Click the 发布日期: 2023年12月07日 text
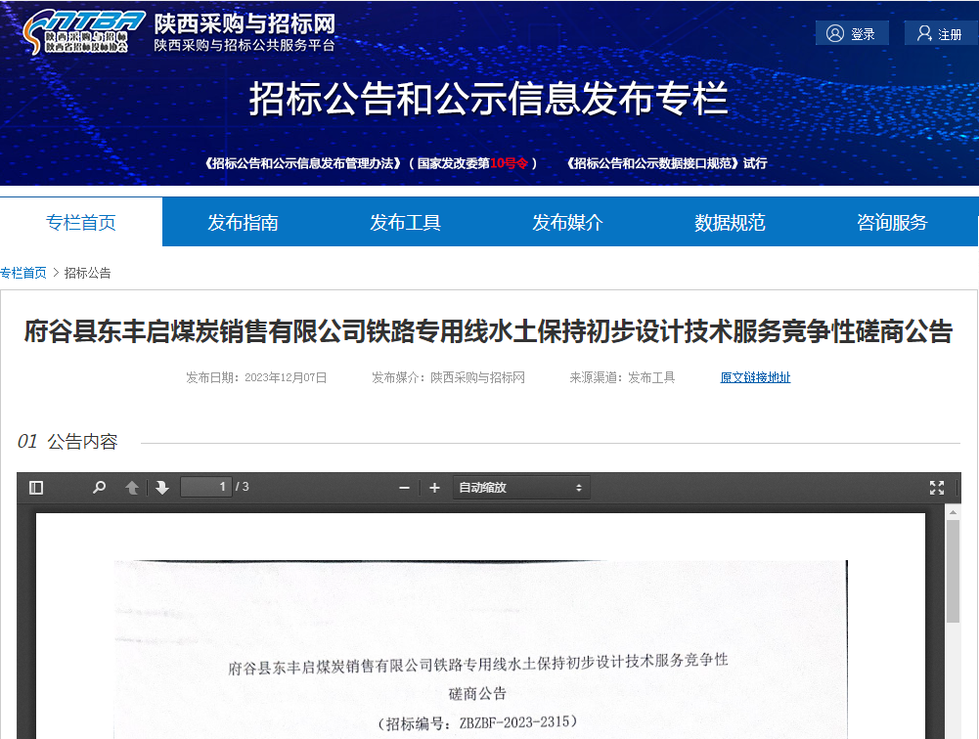 point(256,377)
